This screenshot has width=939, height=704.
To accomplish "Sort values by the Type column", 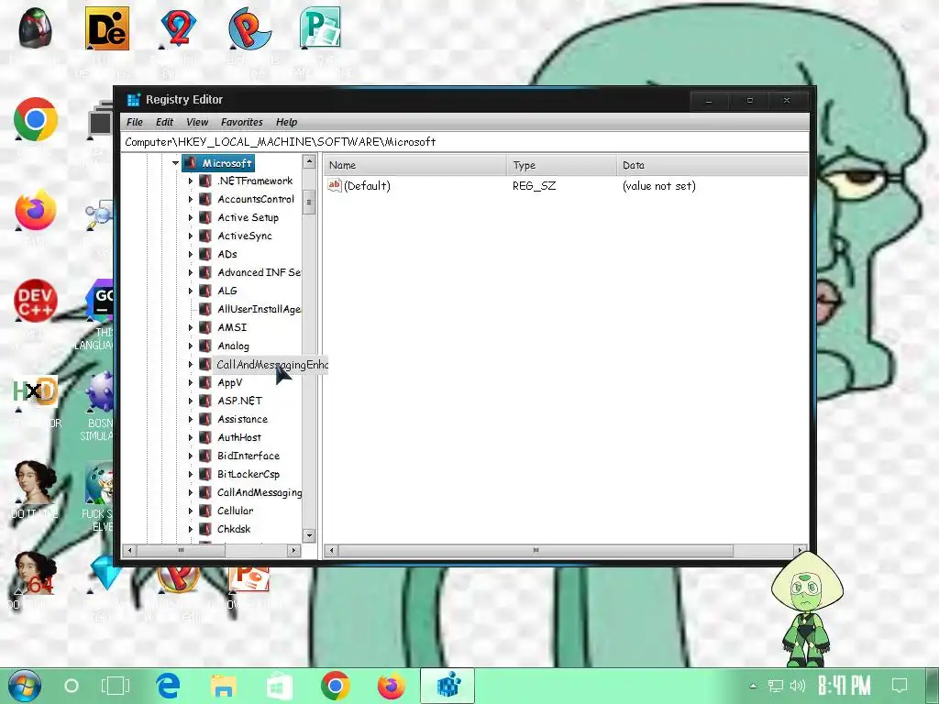I will [x=562, y=165].
